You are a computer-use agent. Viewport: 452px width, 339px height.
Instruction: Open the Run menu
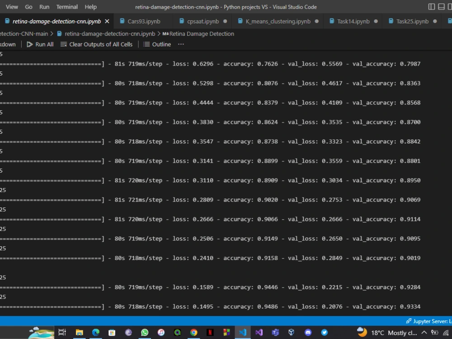(x=44, y=7)
